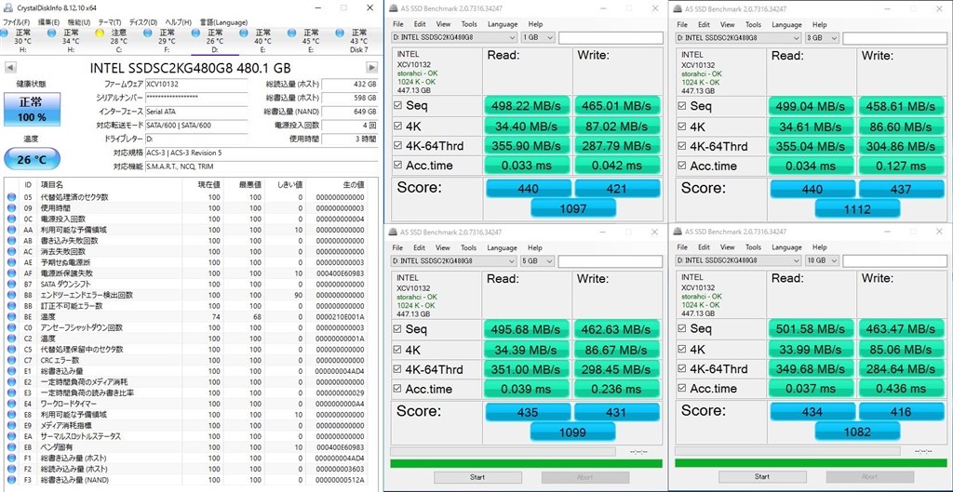Click the firmware field showing XCV10132
The height and width of the screenshot is (492, 953).
197,85
